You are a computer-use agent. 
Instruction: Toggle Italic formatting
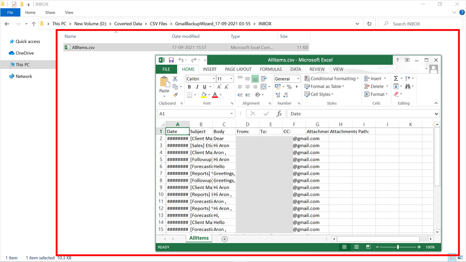[x=197, y=87]
